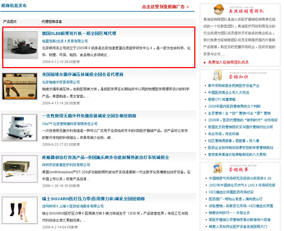
Task: Click the 美迪经销商团队 heading
Action: point(246,11)
